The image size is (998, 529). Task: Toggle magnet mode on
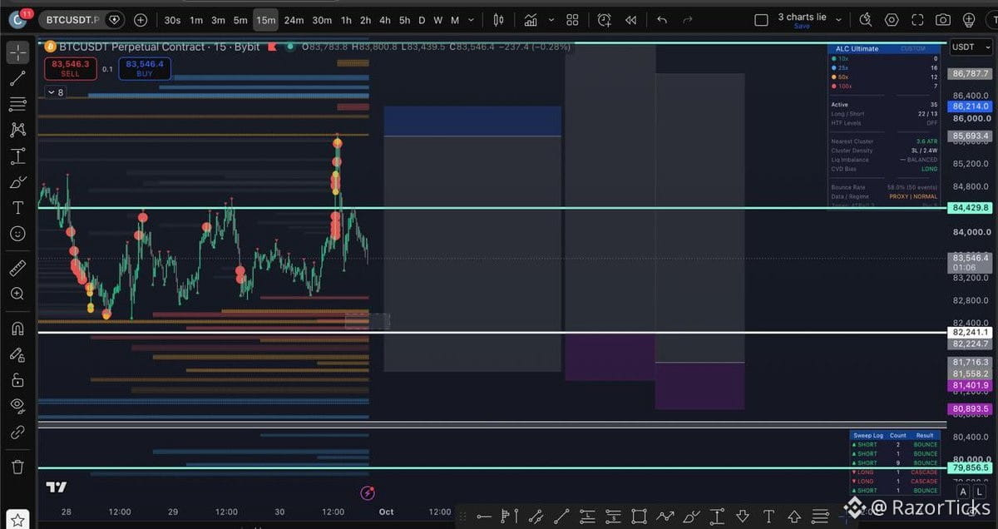17,329
